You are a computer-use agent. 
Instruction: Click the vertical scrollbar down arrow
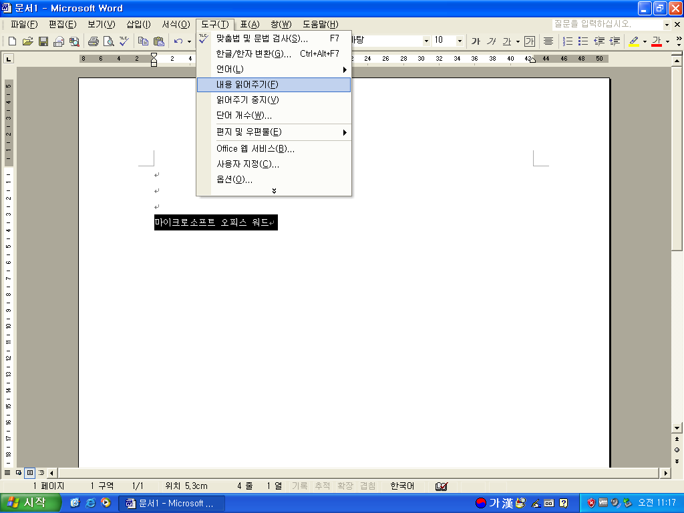pyautogui.click(x=677, y=428)
